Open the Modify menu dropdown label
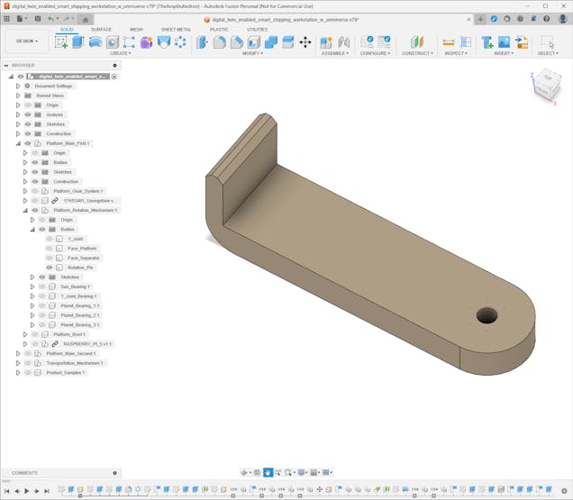 pos(253,53)
